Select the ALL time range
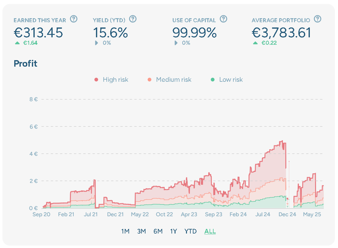 pos(210,231)
